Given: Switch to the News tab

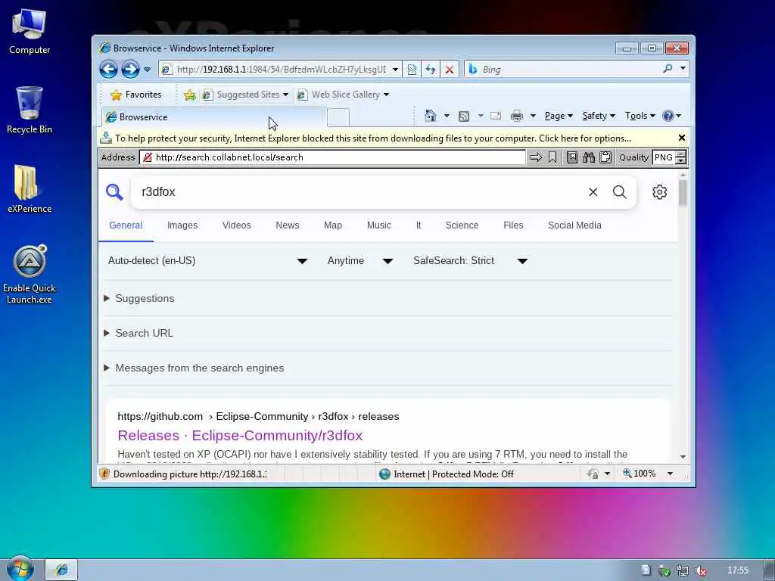Looking at the screenshot, I should [x=288, y=225].
